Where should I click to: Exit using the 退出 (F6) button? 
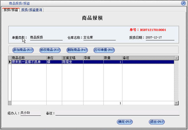(x=157, y=122)
